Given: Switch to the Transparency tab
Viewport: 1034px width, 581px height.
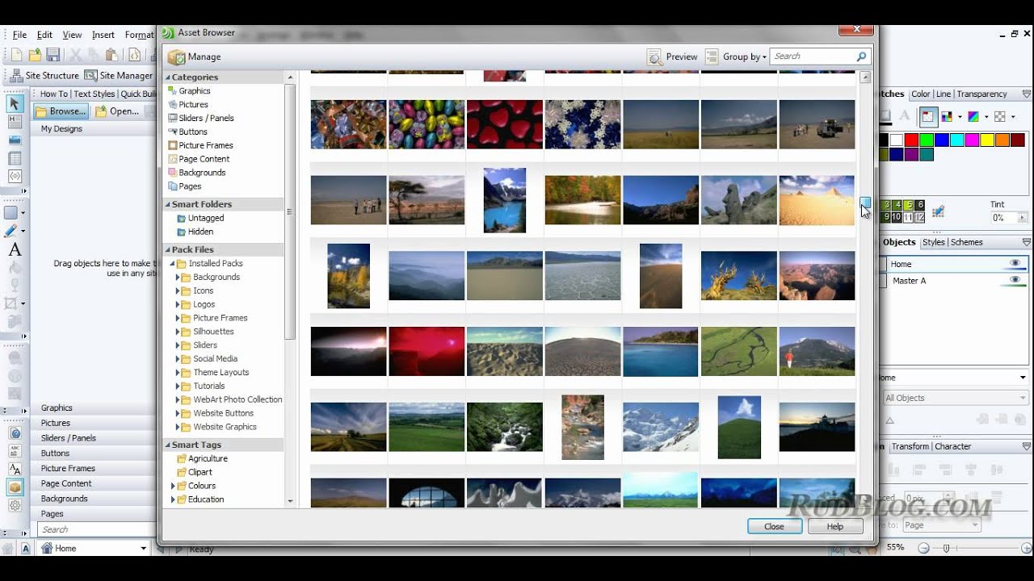Looking at the screenshot, I should tap(981, 94).
